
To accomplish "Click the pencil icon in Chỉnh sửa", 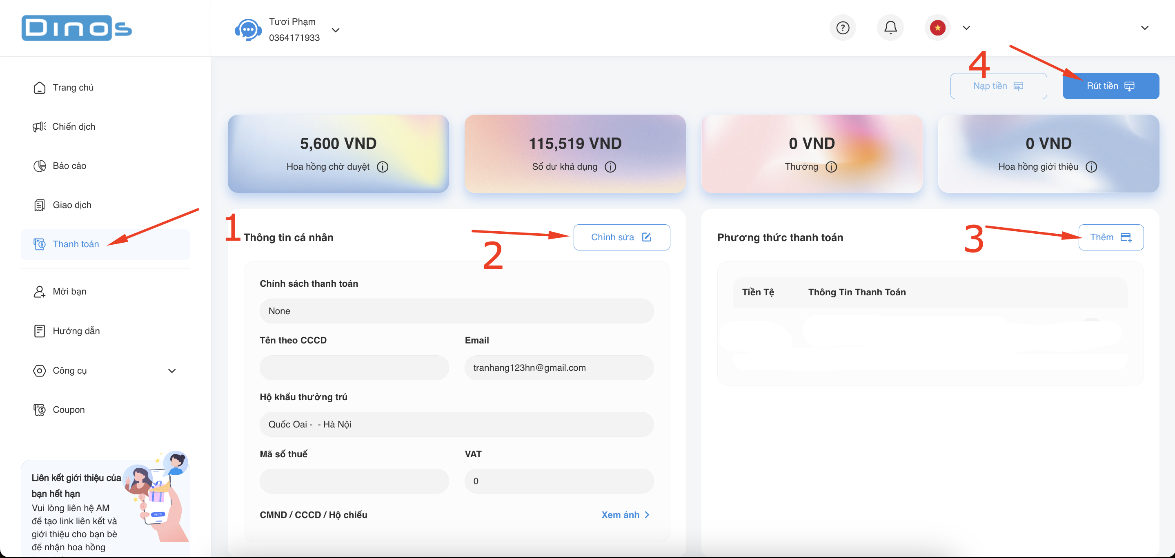I will pyautogui.click(x=646, y=237).
